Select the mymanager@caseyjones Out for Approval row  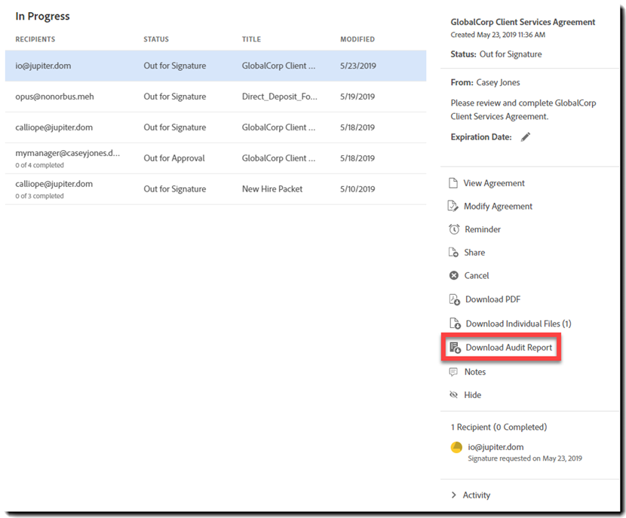point(215,158)
